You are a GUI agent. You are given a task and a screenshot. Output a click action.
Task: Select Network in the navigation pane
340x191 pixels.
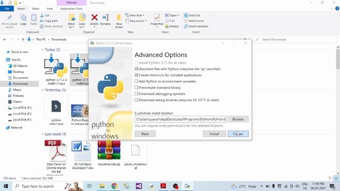point(16,127)
